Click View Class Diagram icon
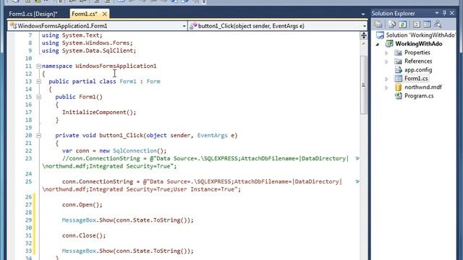Screen dimensions: 463x260 pyautogui.click(x=438, y=25)
